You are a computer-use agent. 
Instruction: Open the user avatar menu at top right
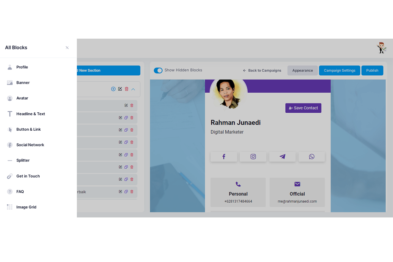click(382, 48)
